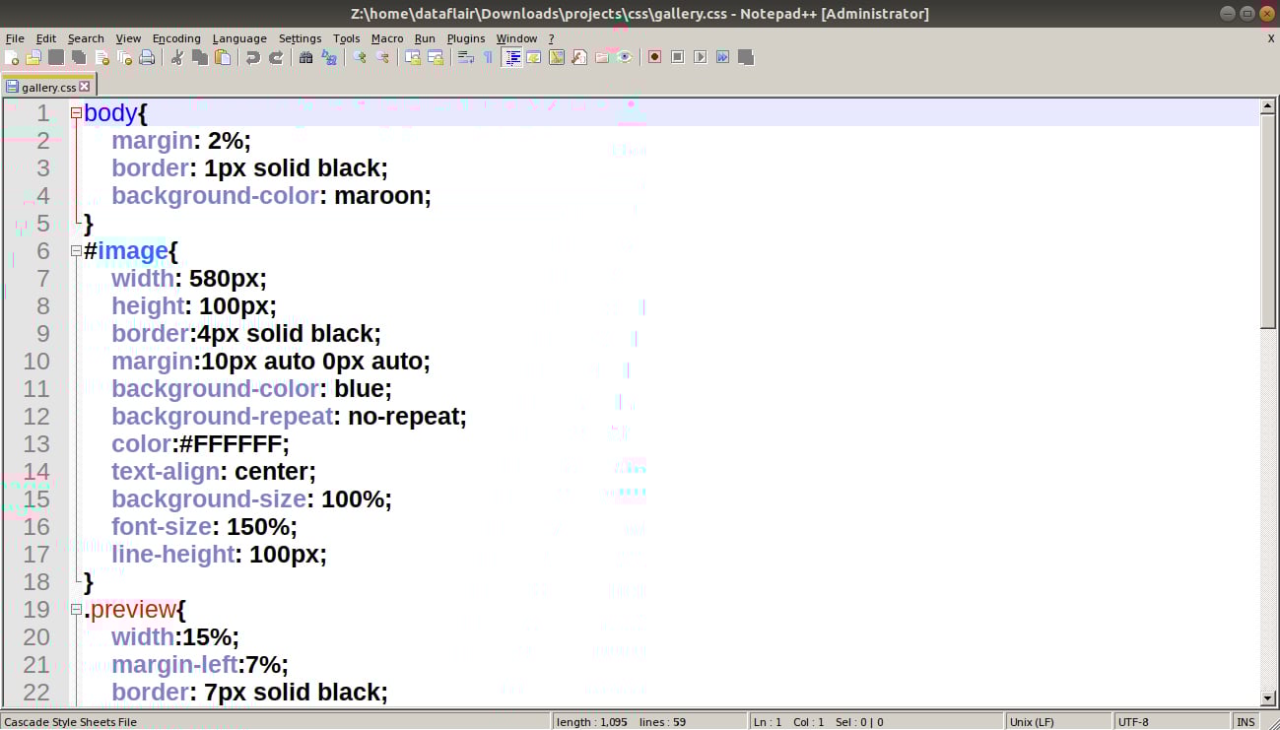Open the Window menu

(516, 38)
